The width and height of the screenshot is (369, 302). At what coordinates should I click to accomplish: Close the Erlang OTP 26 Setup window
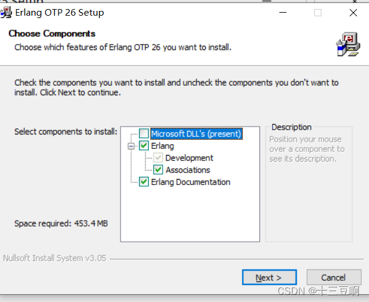(x=353, y=13)
